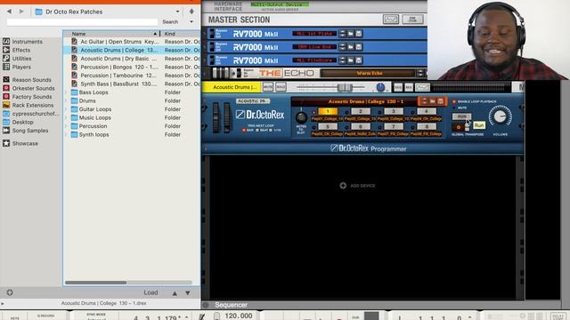Select previous item with up arrow near Load
Viewport: 570px width, 320px height.
175,293
